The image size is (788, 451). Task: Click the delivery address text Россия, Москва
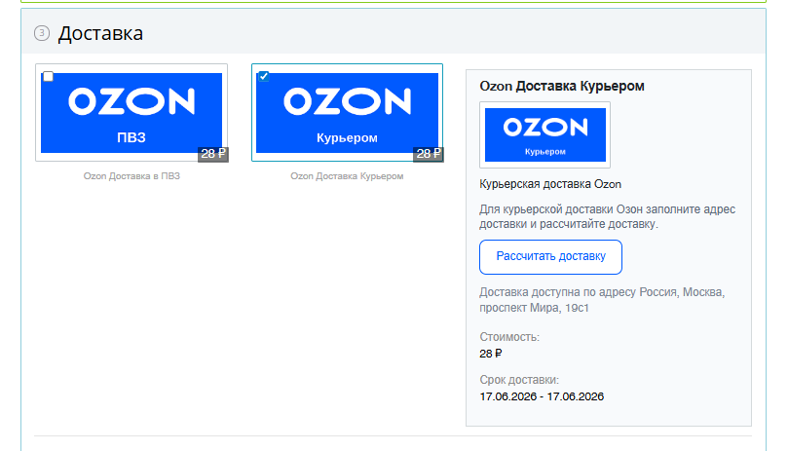602,300
